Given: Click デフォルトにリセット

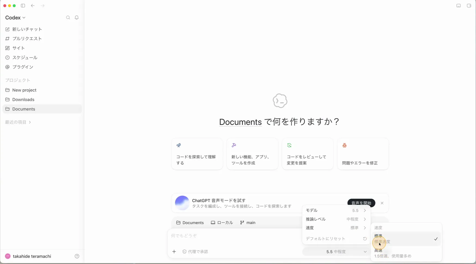Looking at the screenshot, I should click(x=336, y=239).
